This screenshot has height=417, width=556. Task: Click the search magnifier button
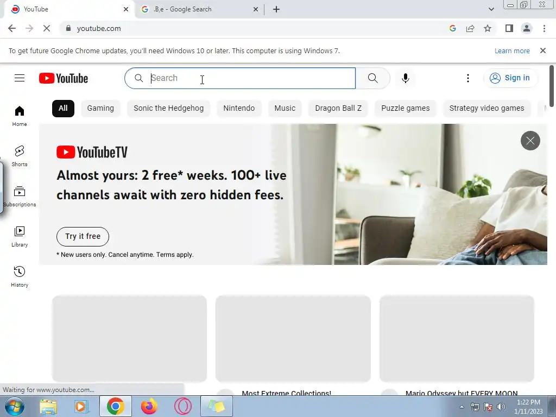(x=372, y=78)
